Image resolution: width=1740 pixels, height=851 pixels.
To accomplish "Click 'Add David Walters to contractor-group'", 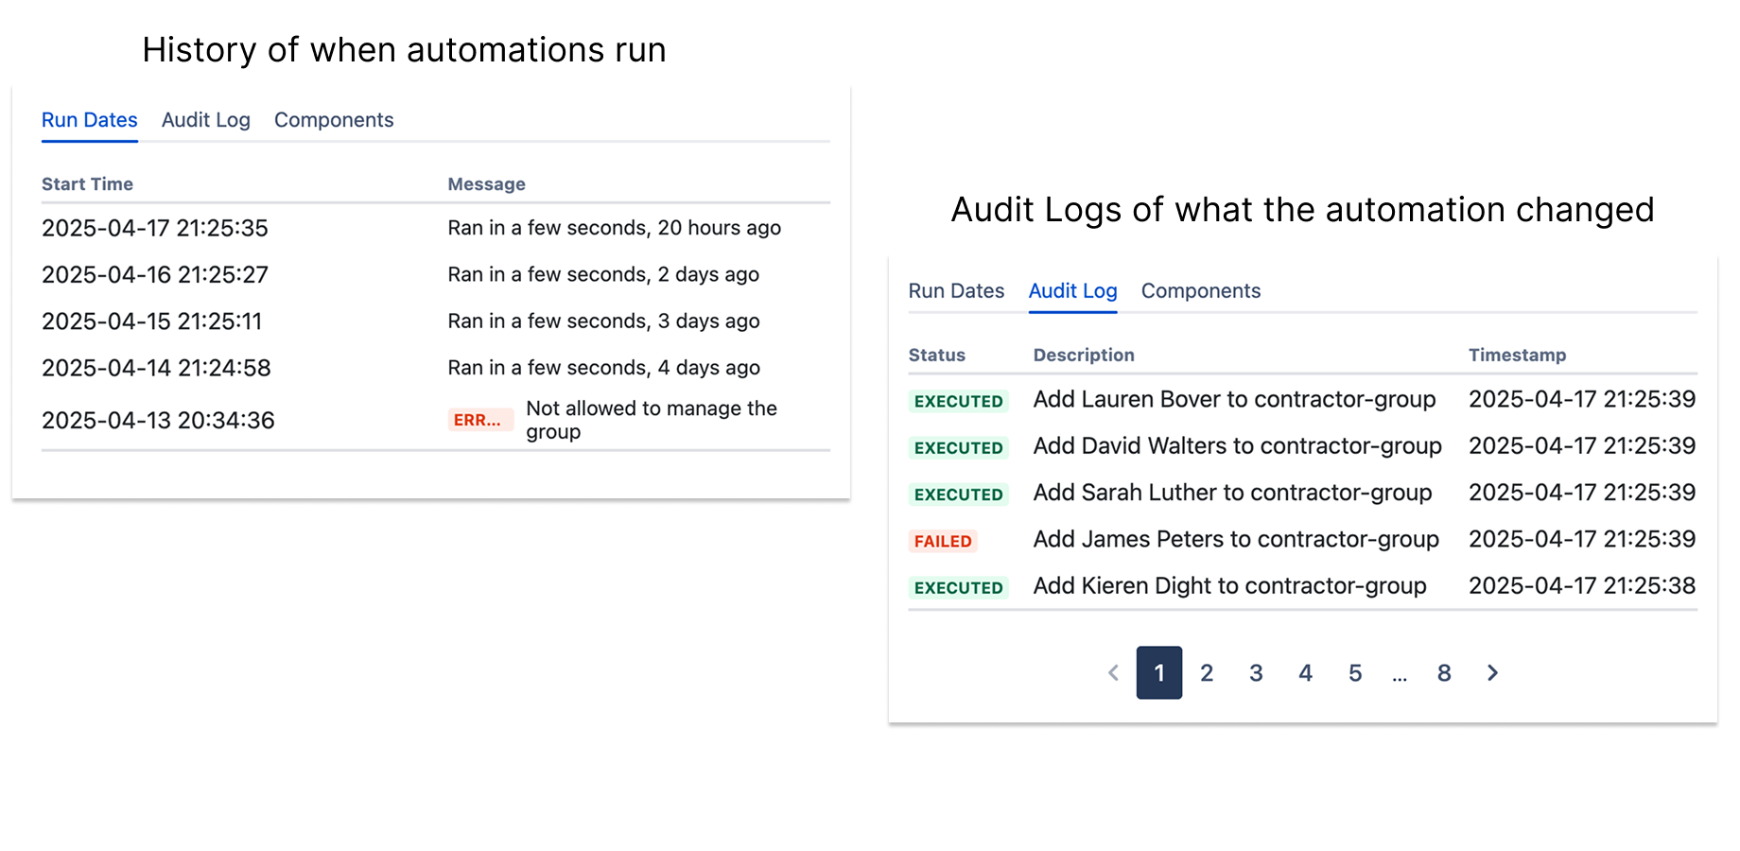I will click(1238, 445).
